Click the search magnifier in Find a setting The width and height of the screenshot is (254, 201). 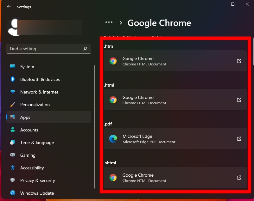(x=85, y=48)
